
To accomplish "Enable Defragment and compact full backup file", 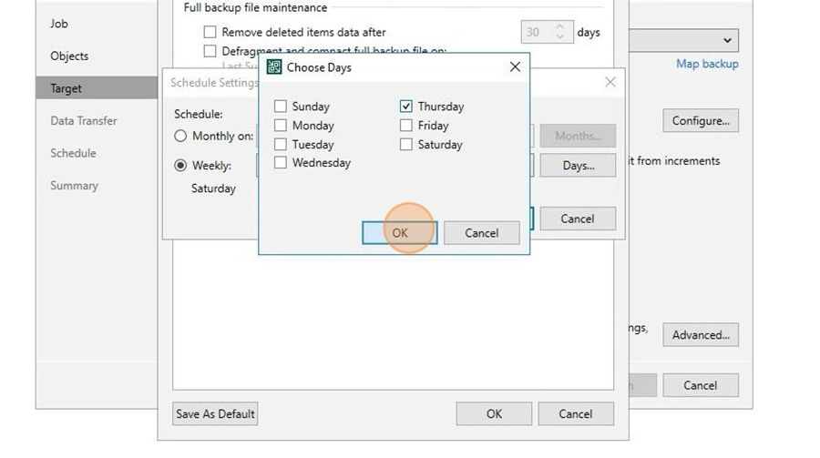I will [210, 51].
